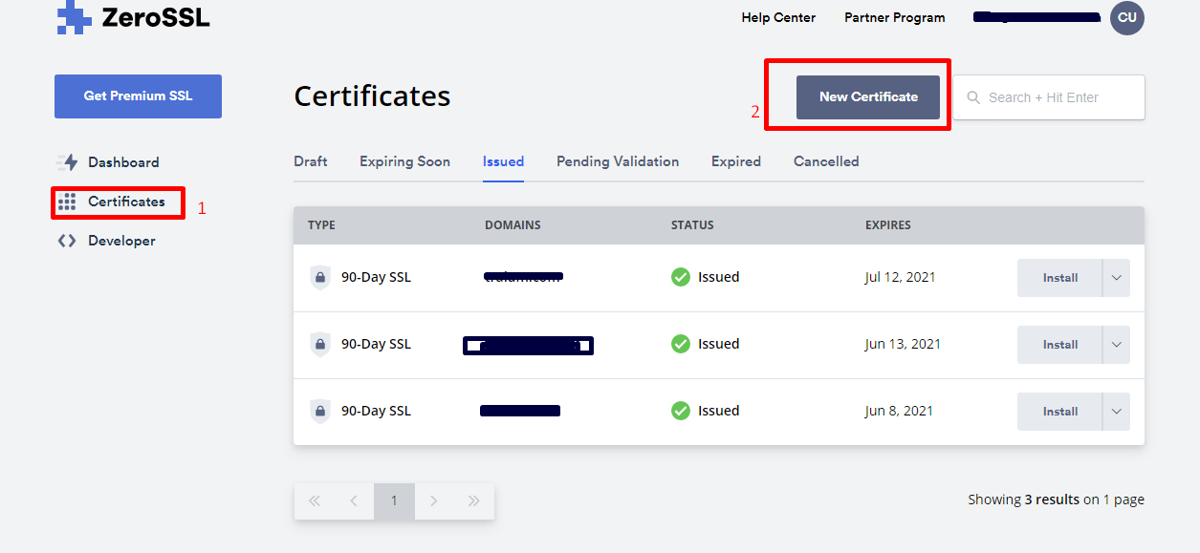
Task: Open the CU user avatar menu
Action: coord(1126,17)
